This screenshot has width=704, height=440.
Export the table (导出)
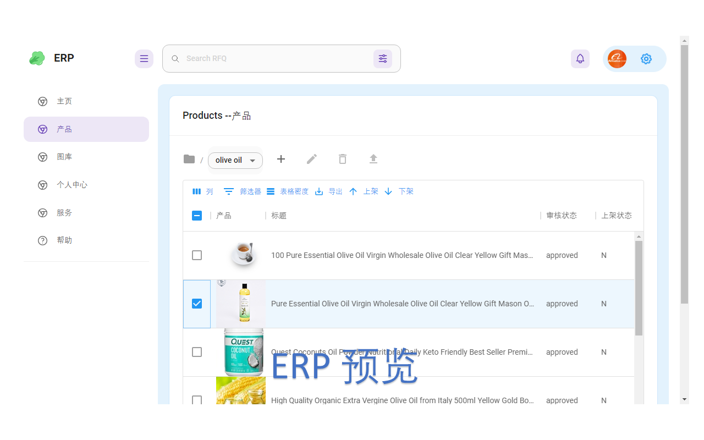tap(328, 191)
